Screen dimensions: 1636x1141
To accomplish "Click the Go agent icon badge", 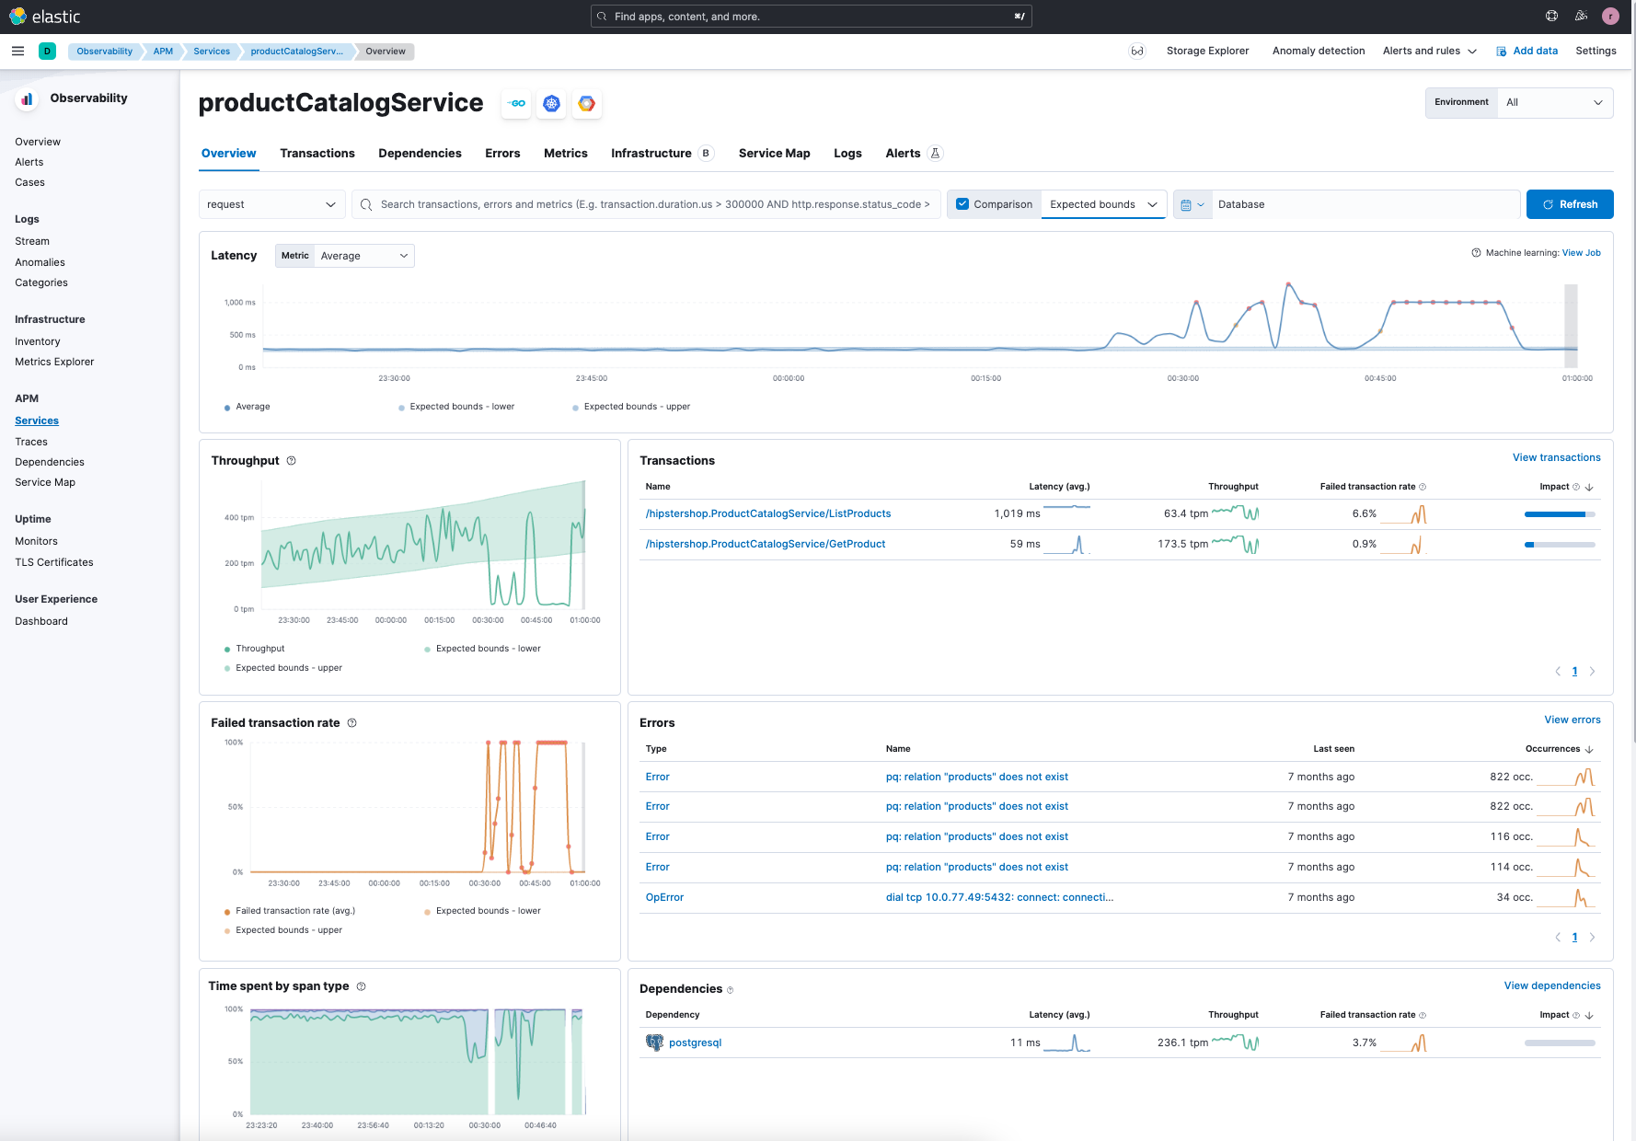I will tap(516, 104).
